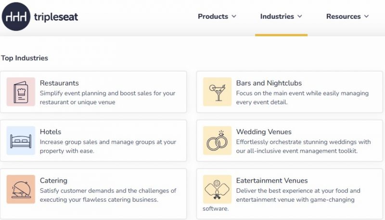Open the Wedding Venues title link
This screenshot has height=220, width=385.
pos(264,132)
